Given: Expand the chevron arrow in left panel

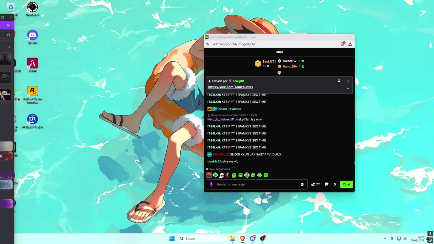Looking at the screenshot, I should 9,47.
